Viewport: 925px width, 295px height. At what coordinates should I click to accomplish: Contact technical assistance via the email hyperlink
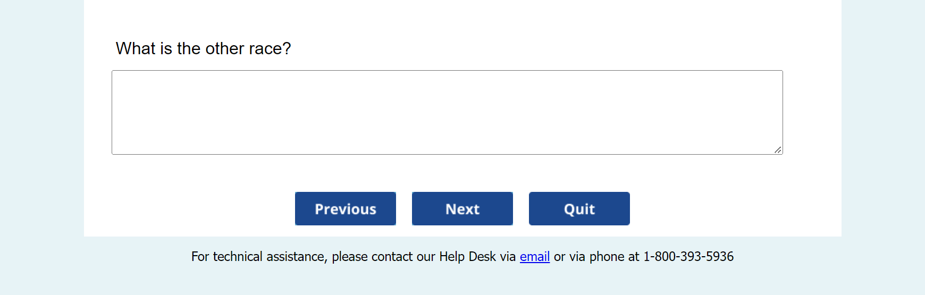tap(534, 257)
